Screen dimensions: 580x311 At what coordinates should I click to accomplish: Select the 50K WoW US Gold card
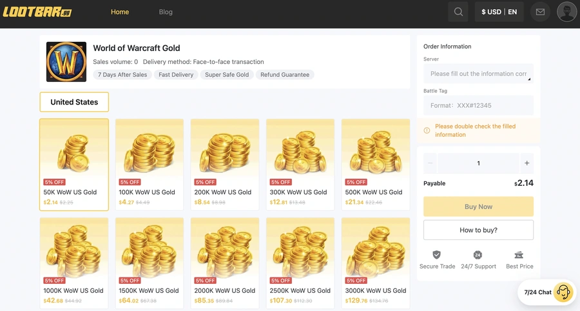tap(74, 165)
